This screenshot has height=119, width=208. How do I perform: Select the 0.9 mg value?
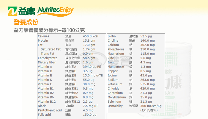(88, 93)
